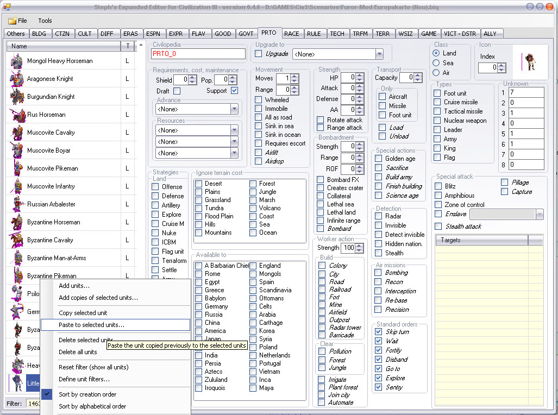
Task: Select the Air class radio button
Action: coord(436,73)
